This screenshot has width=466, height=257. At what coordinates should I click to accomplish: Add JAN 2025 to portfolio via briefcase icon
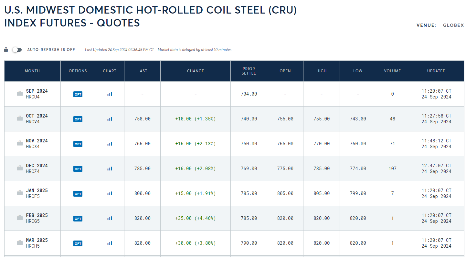[x=20, y=193]
